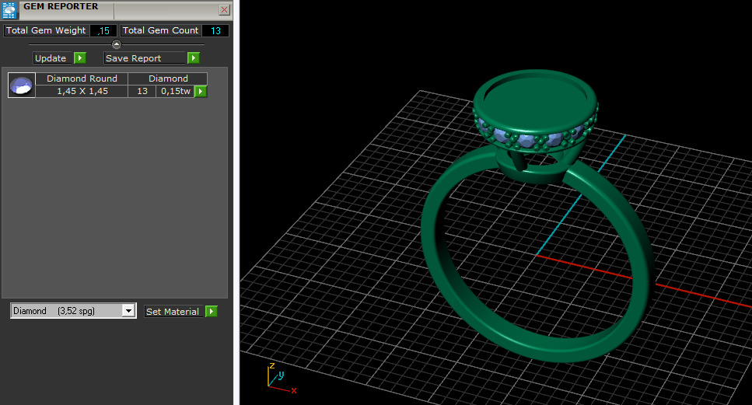Close the Gem Reporter panel
This screenshot has width=752, height=405.
(224, 9)
